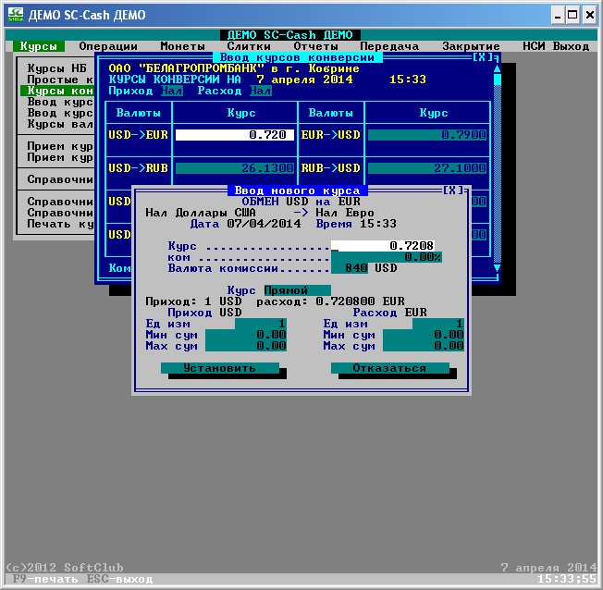
Task: Click the Курс input field showing 0.7208
Action: [x=383, y=246]
